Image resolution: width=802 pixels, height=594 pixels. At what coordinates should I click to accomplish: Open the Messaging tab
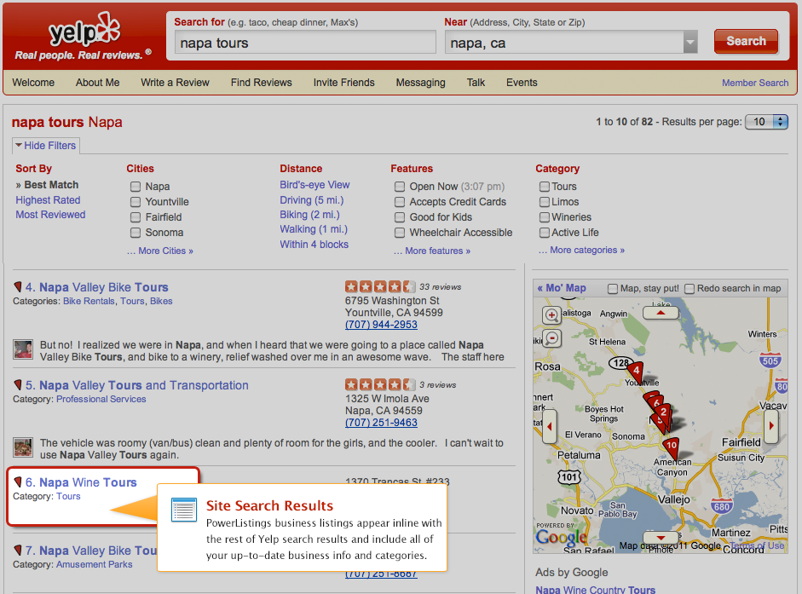point(420,83)
